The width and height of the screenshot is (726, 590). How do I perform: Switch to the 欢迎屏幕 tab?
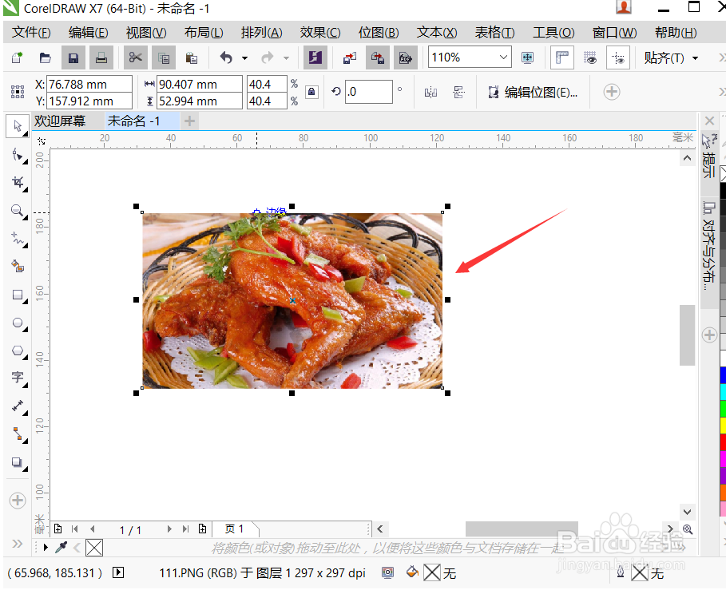click(60, 121)
